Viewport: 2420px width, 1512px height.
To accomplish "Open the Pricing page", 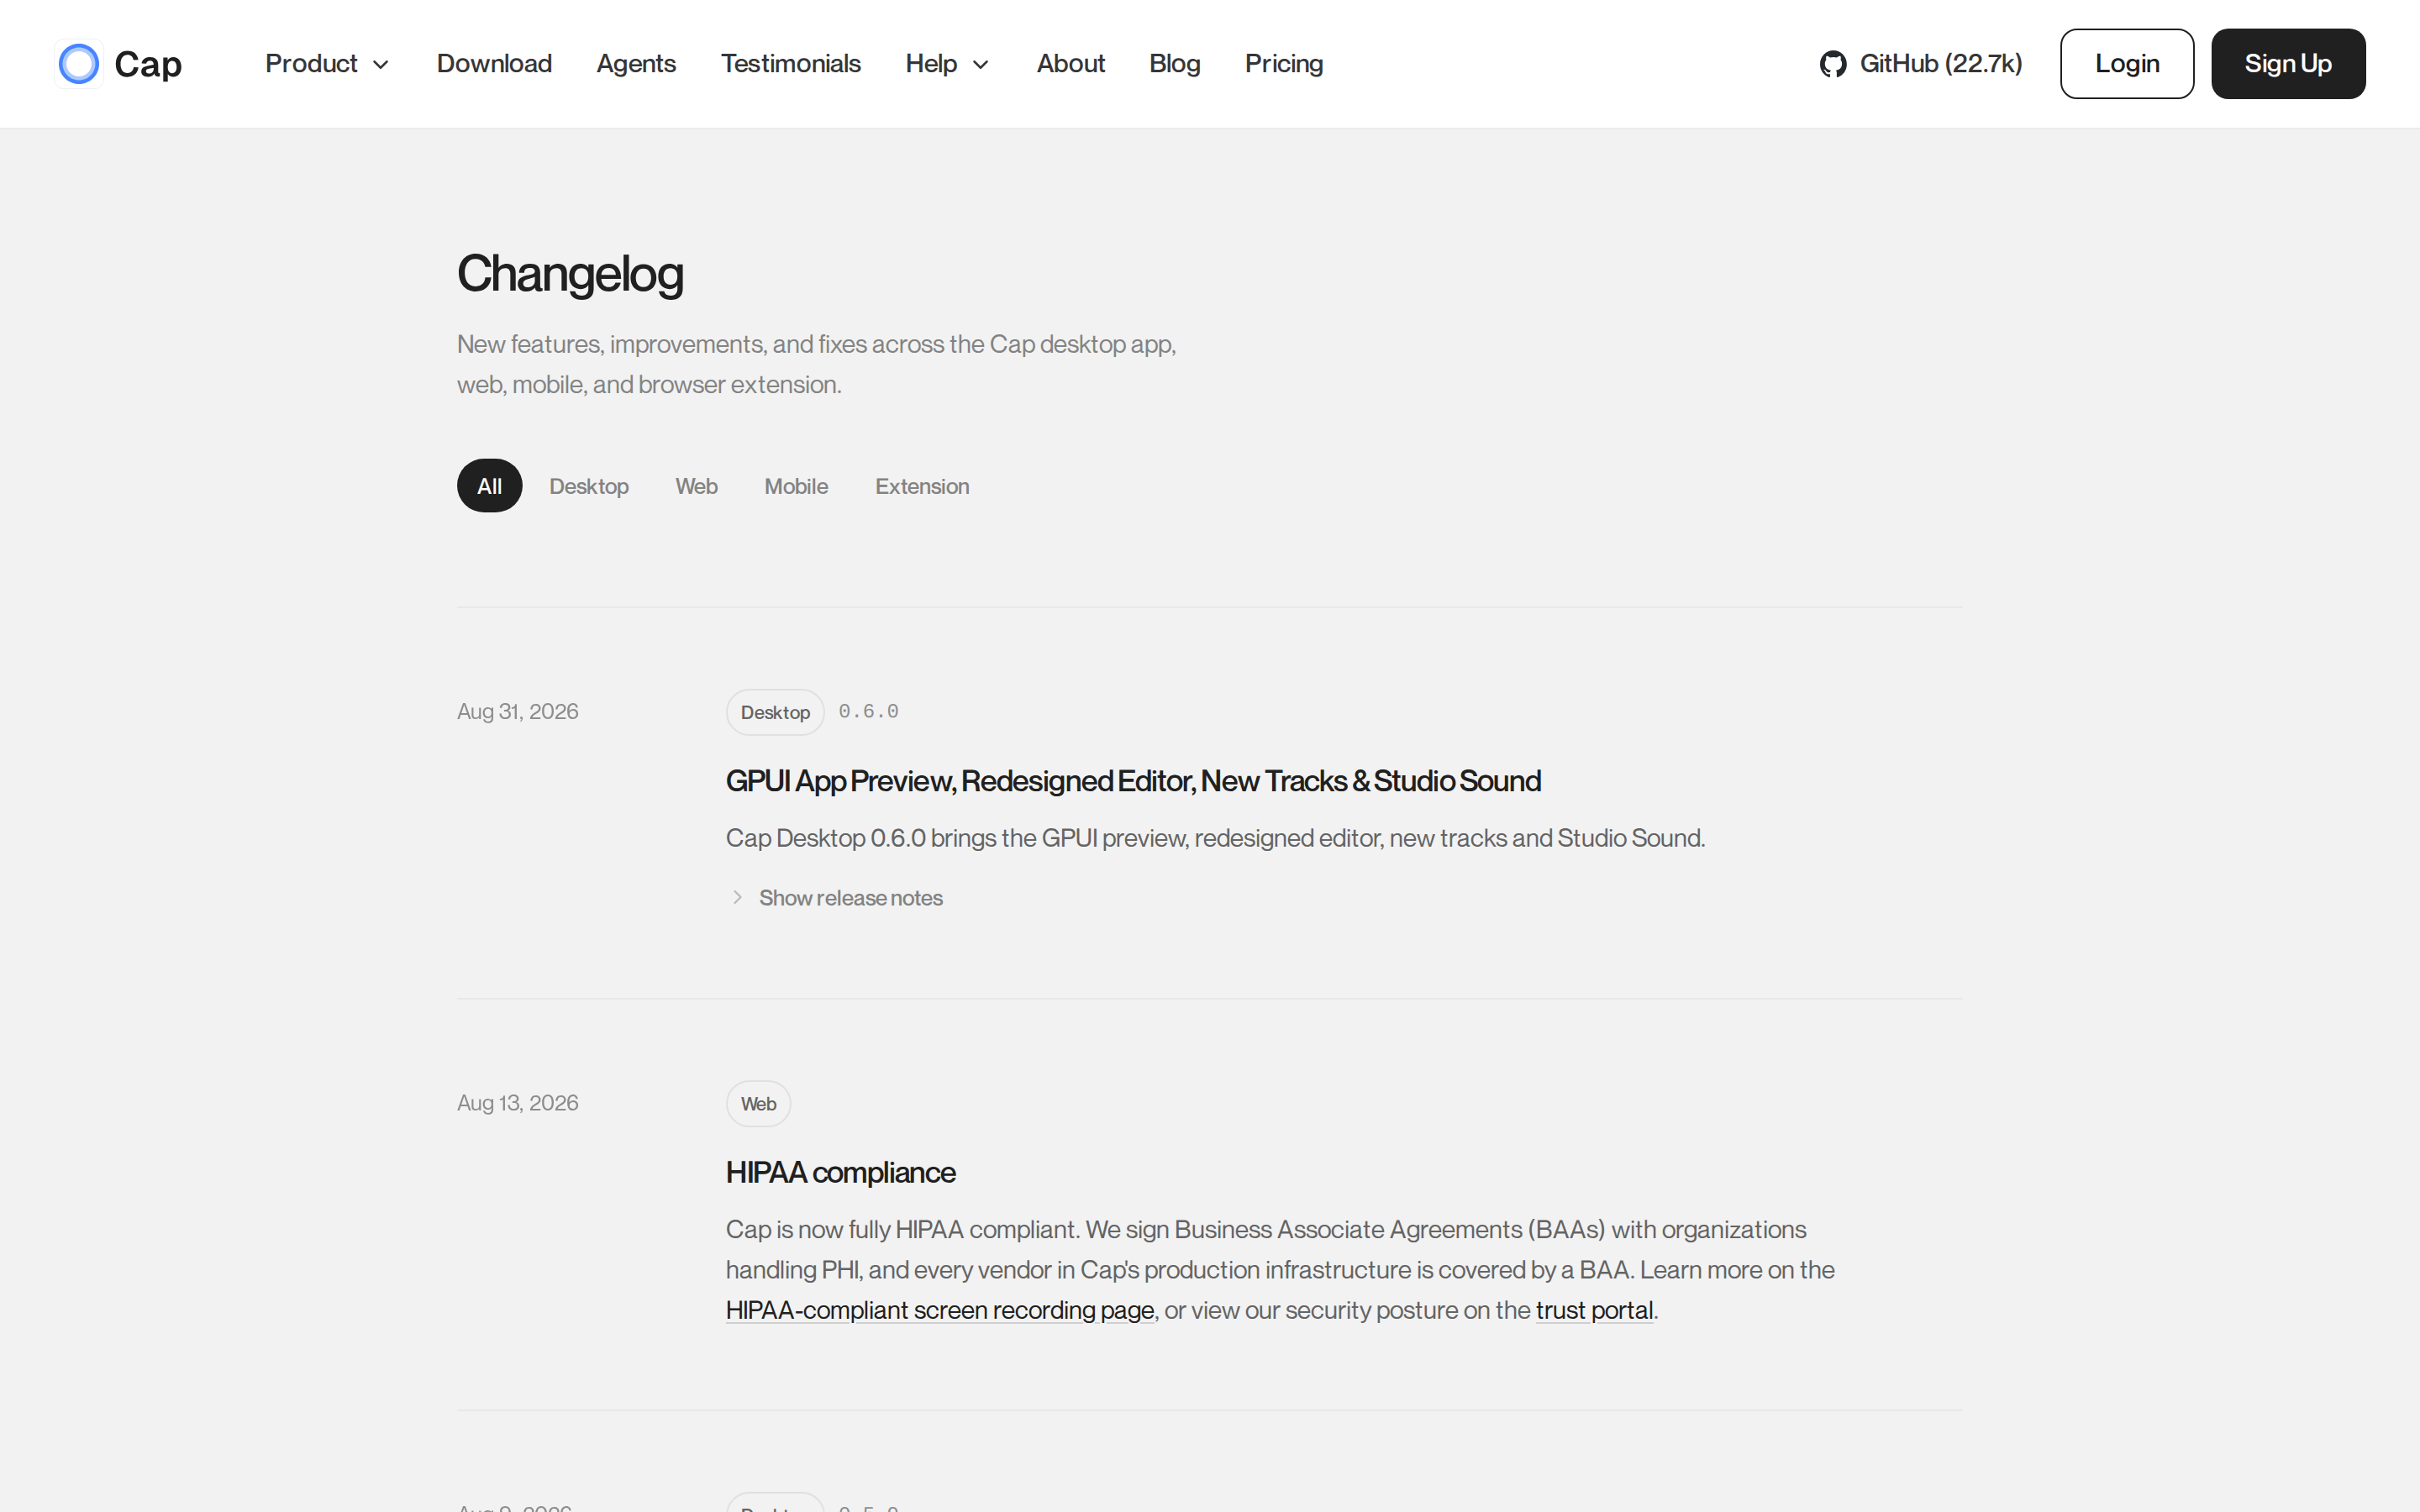I will click(1284, 64).
